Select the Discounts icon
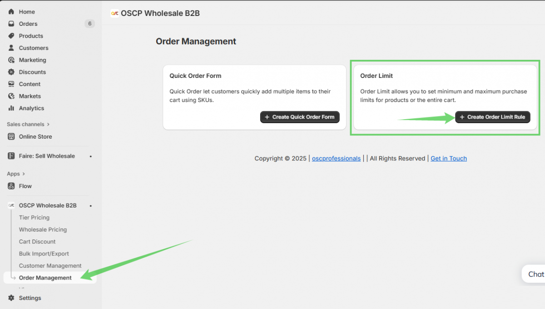Viewport: 545px width, 309px height. [x=11, y=72]
